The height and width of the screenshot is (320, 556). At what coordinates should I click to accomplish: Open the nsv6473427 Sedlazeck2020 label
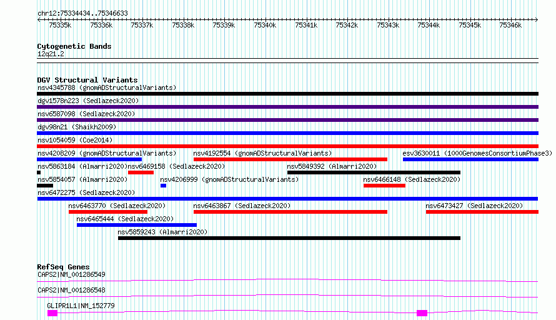[x=474, y=206]
